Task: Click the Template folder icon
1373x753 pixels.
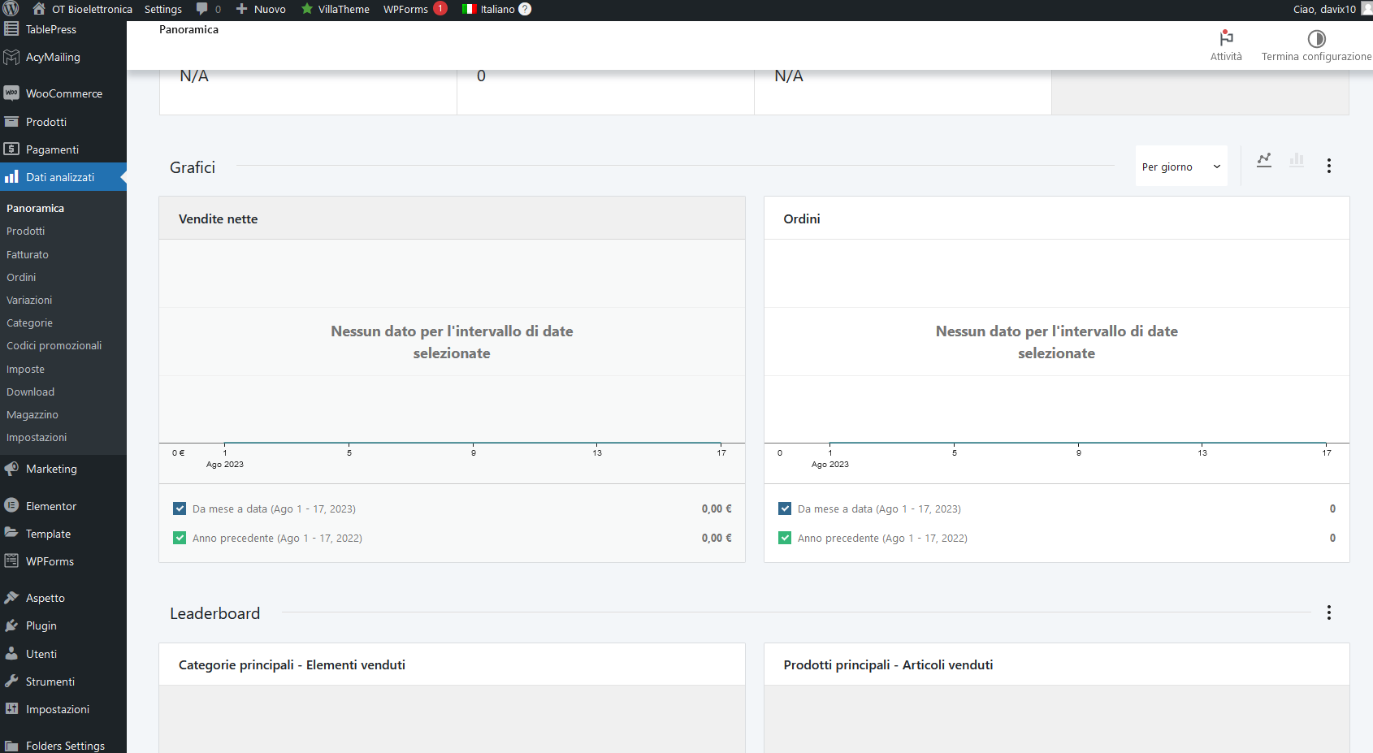Action: (x=11, y=533)
